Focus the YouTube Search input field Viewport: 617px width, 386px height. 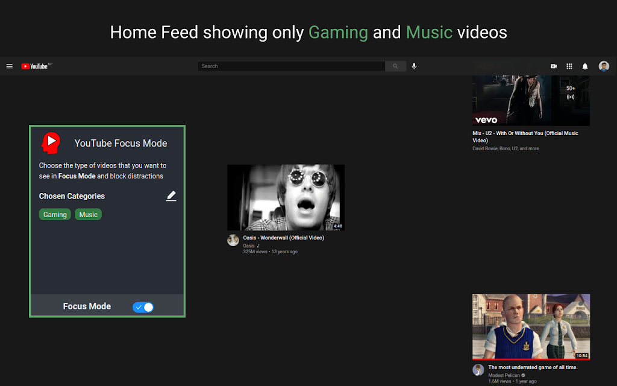point(291,66)
